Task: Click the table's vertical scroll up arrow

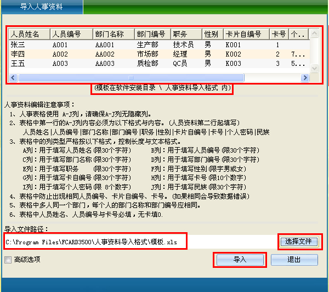Action: (x=315, y=33)
